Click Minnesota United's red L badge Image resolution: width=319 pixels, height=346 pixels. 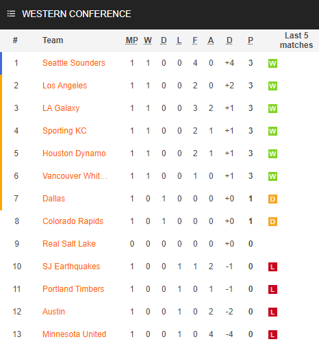(272, 334)
